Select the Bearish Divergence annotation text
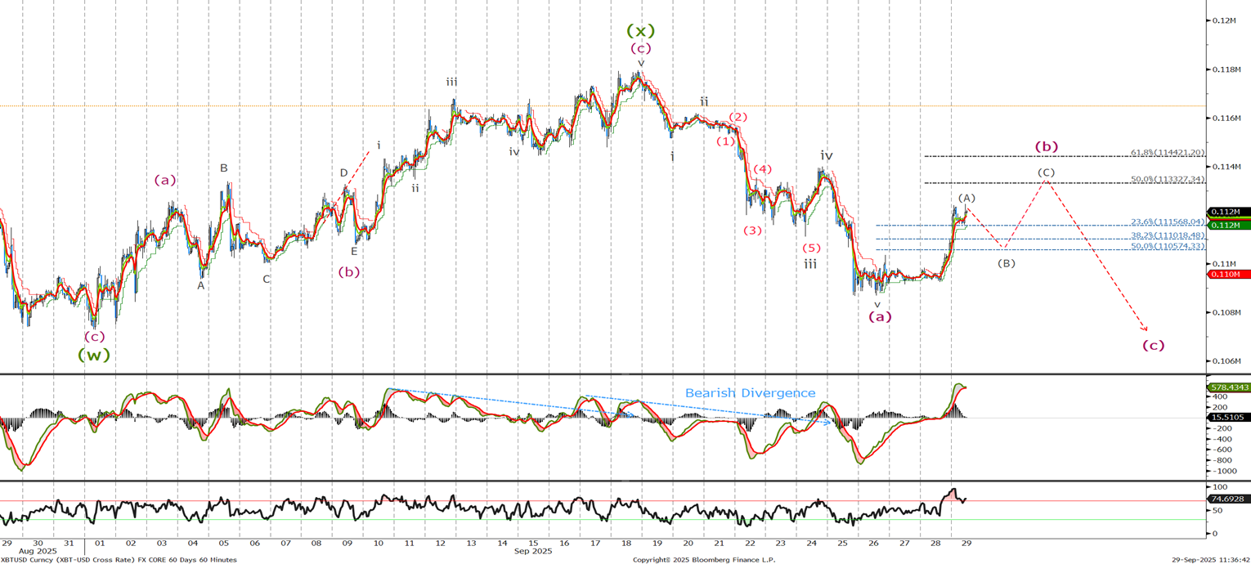 750,393
